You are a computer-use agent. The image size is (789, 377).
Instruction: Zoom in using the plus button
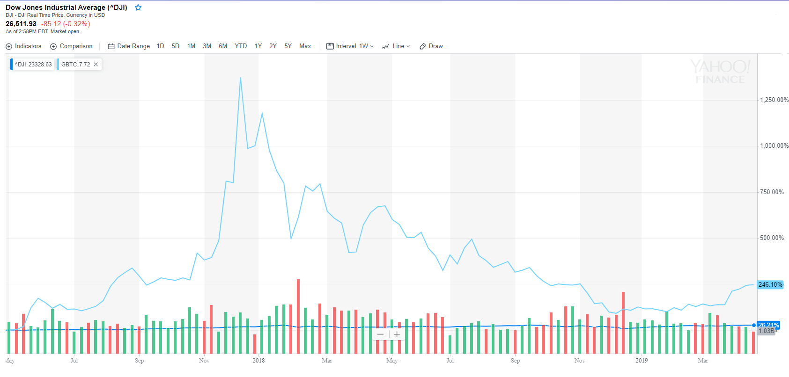click(397, 334)
